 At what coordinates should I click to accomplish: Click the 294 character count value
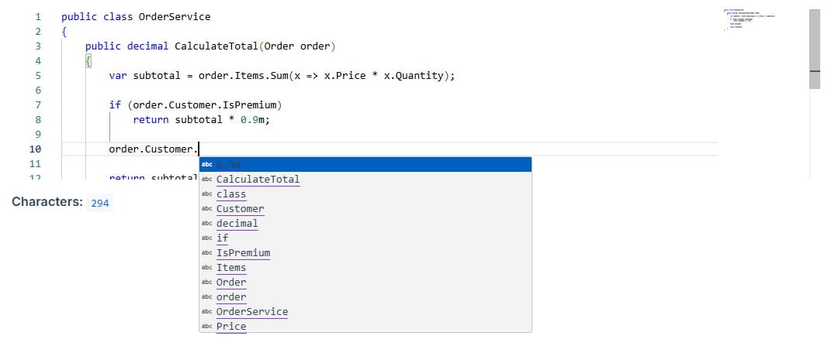point(100,203)
